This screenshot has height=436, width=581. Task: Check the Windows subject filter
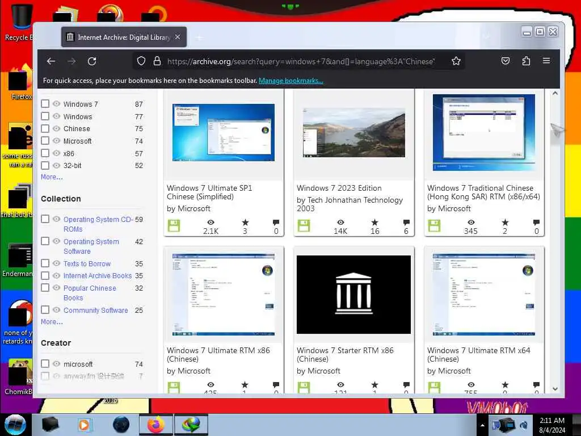[x=45, y=116]
